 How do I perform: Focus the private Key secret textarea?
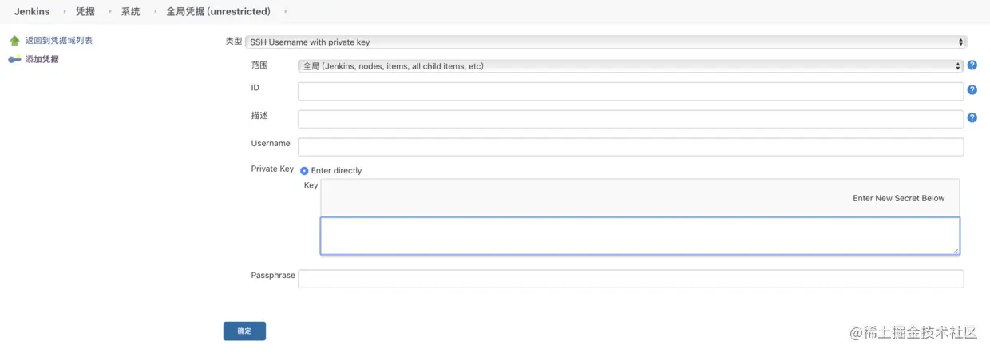(640, 236)
